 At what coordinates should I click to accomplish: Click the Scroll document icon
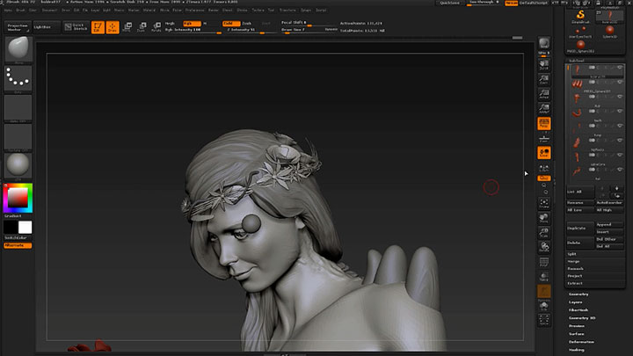point(544,65)
